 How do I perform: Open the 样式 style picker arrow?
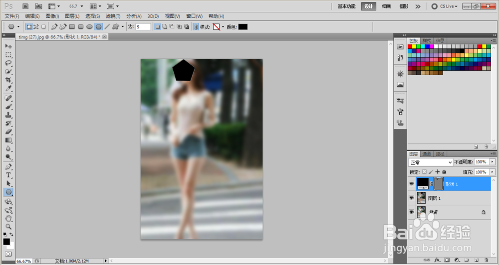[223, 27]
